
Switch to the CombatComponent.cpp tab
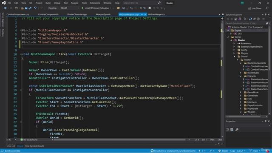tap(18, 14)
